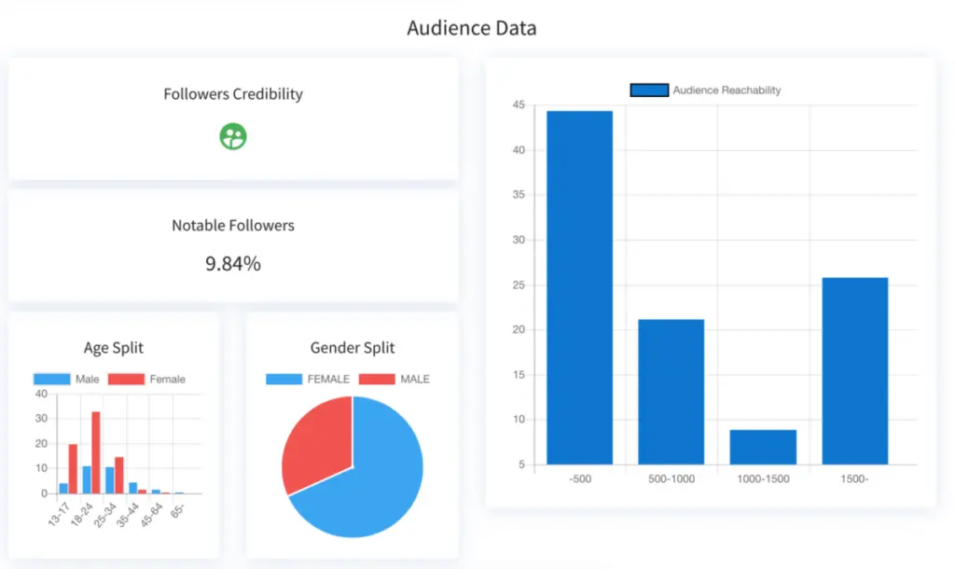
Task: Click the tallest red 18-24 female bar
Action: tap(96, 452)
